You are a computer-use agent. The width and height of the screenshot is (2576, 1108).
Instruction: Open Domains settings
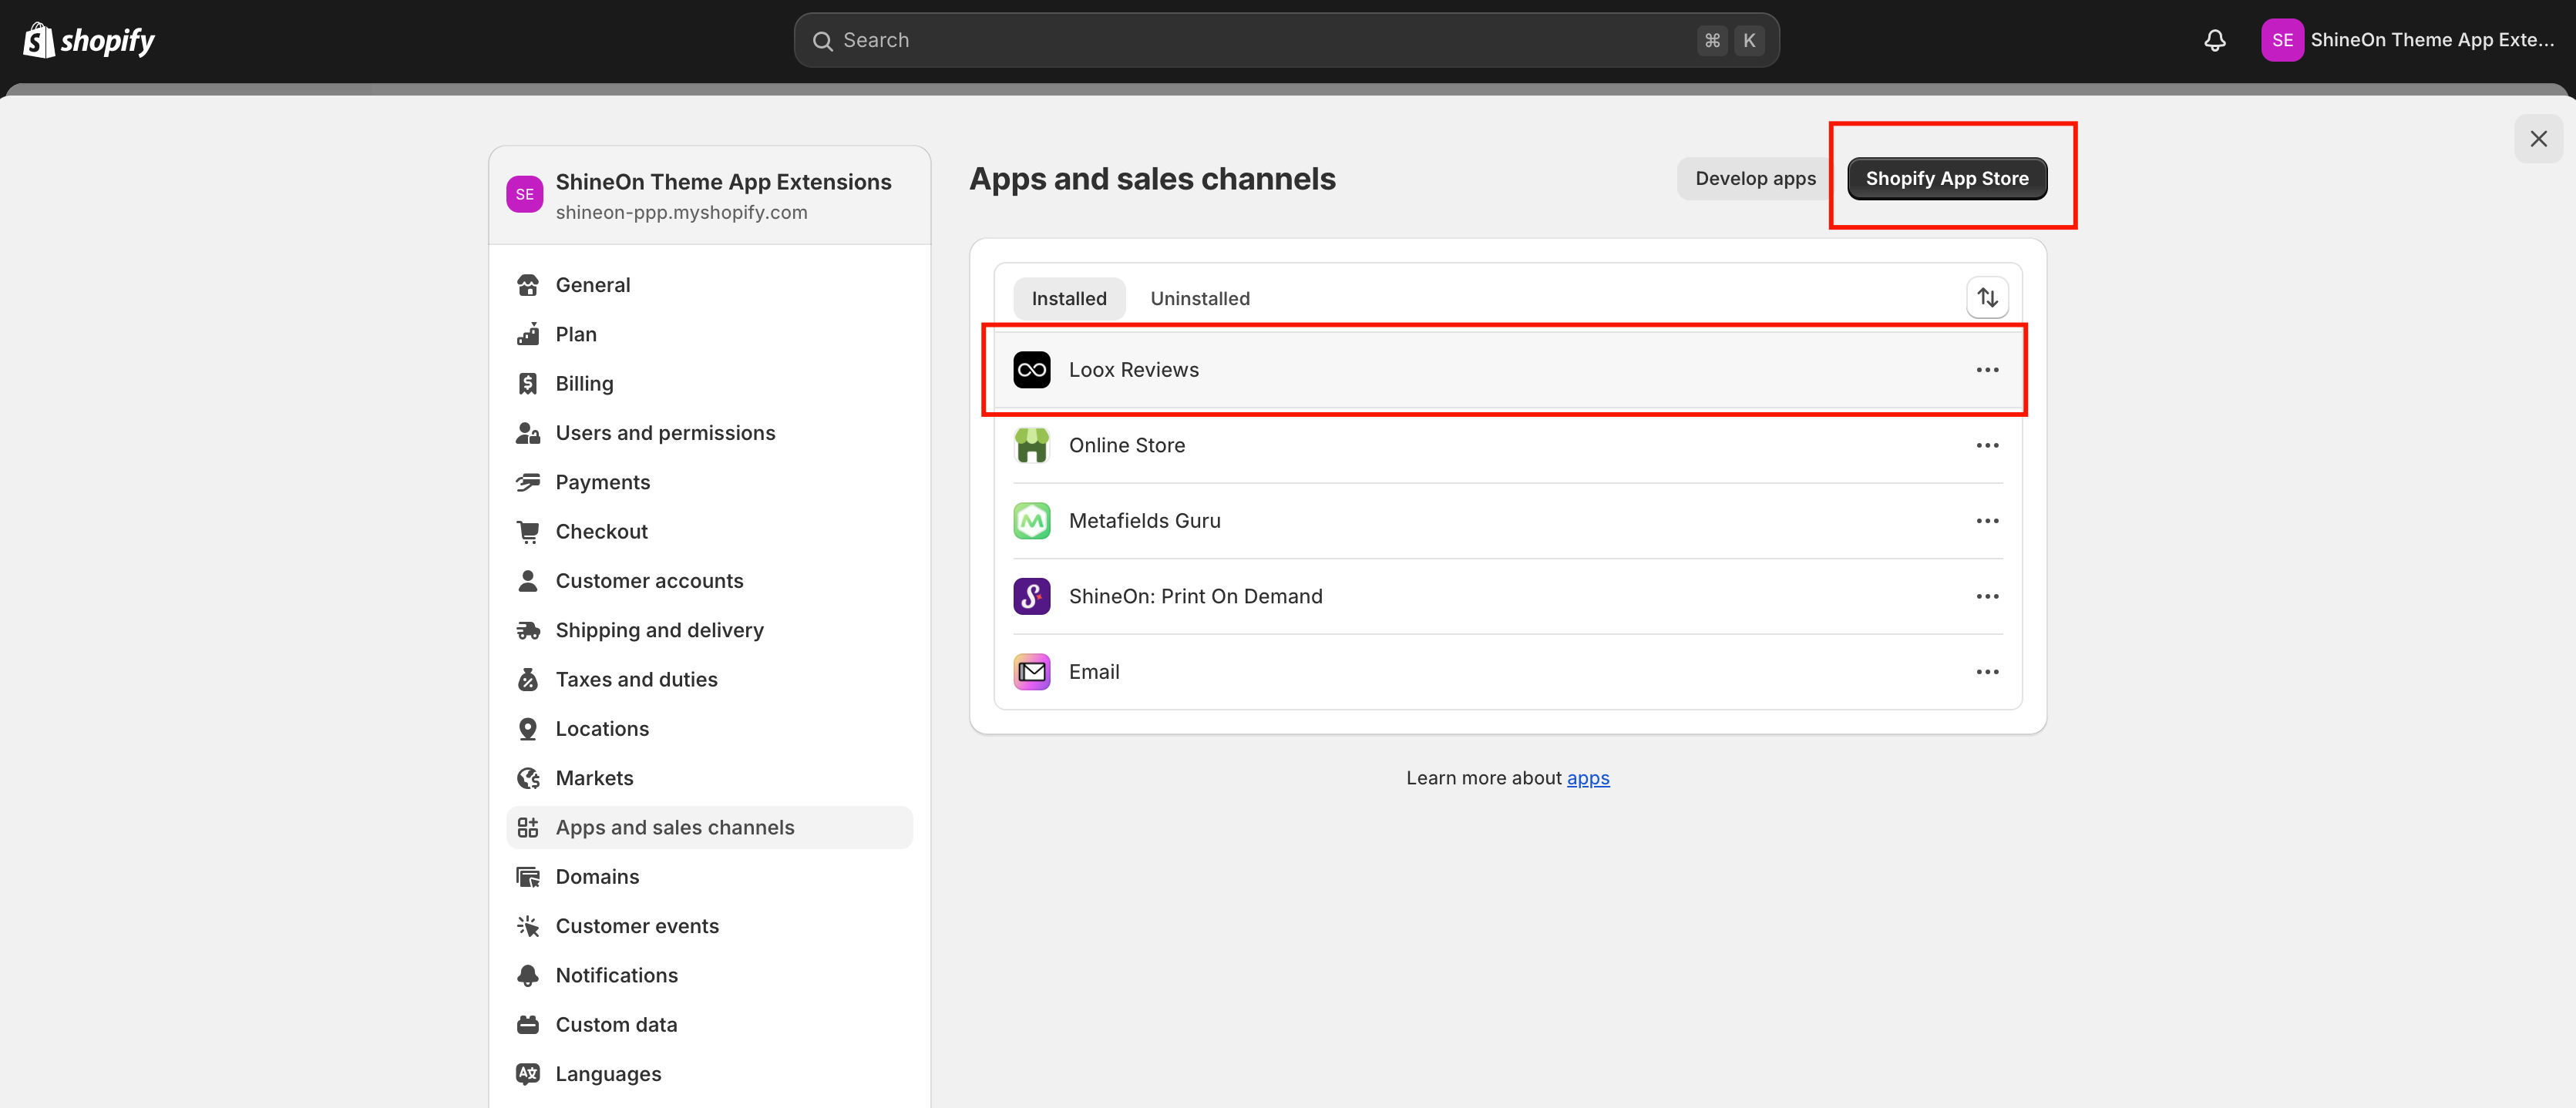point(709,877)
